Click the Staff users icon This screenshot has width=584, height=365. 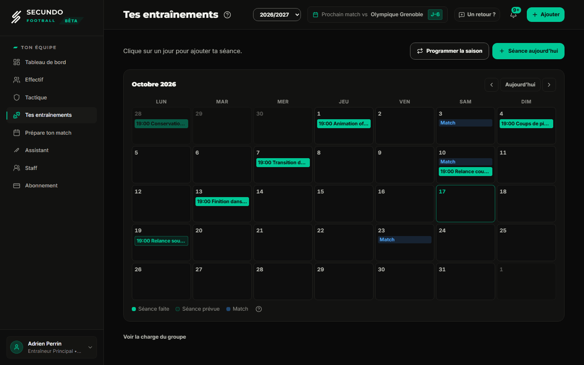coord(17,168)
